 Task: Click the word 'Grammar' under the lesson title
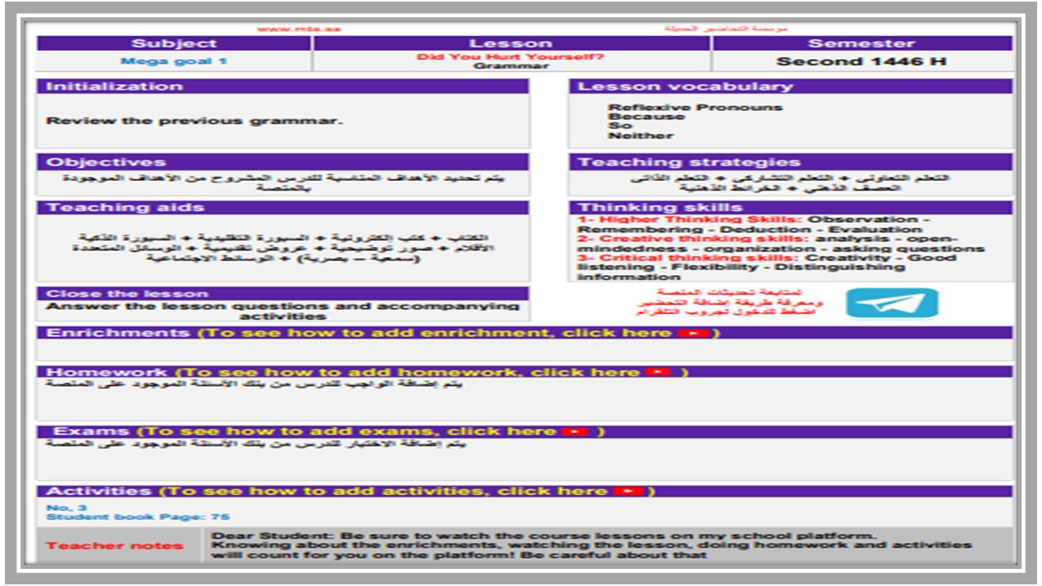click(511, 66)
